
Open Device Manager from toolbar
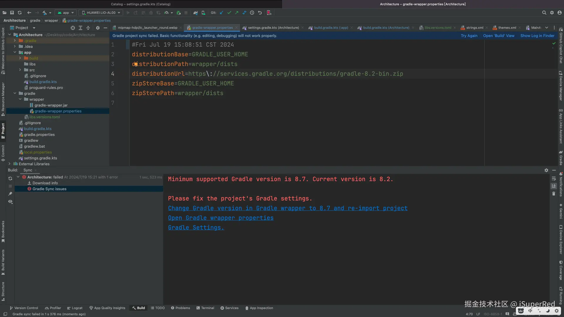click(203, 13)
